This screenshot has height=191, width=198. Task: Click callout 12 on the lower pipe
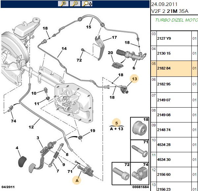coord(31,127)
